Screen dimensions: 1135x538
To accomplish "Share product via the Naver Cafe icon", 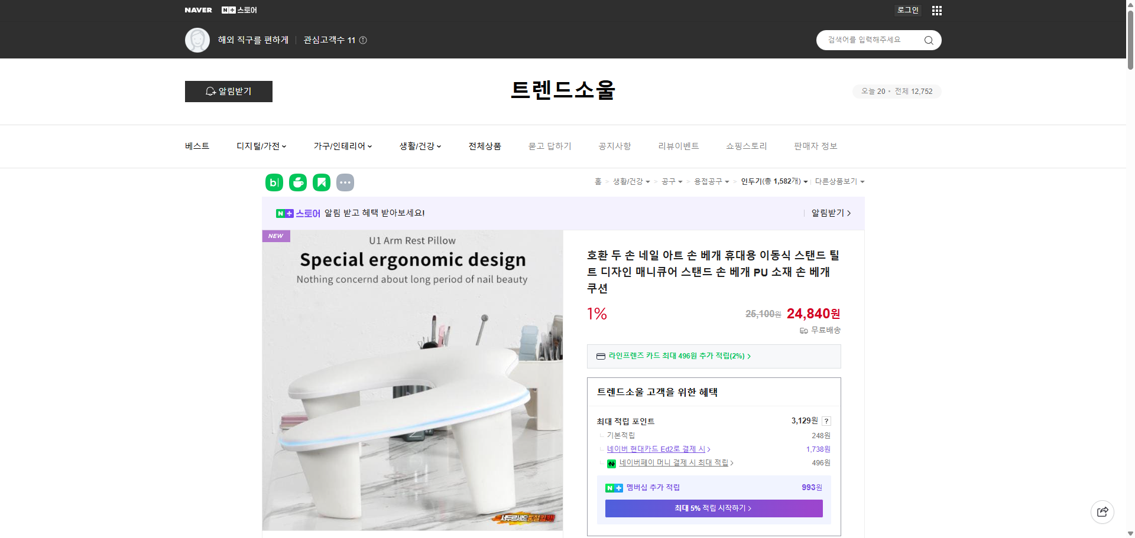I will (x=297, y=182).
